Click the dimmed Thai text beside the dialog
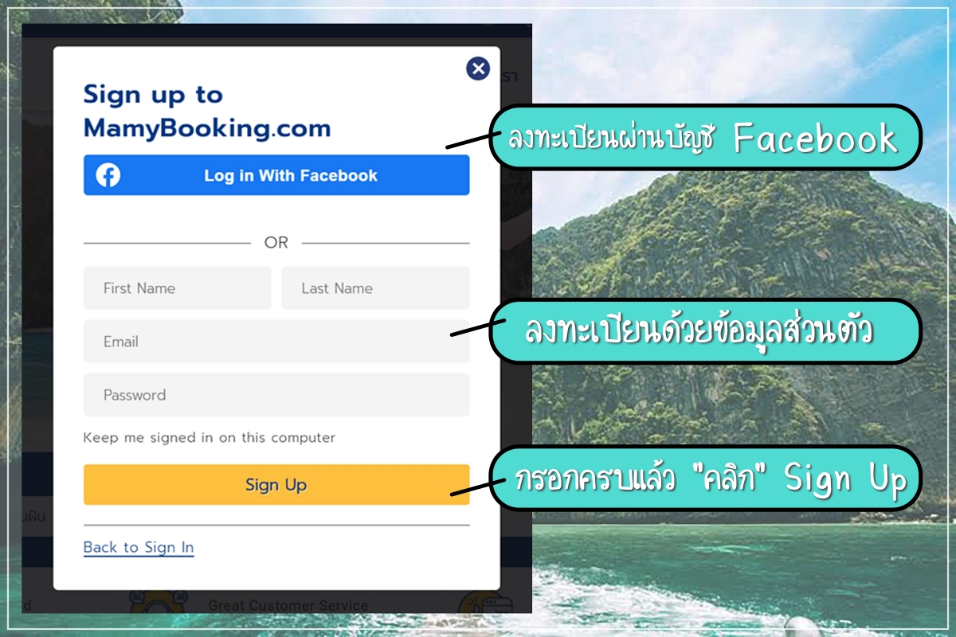The image size is (956, 637). pos(33,516)
